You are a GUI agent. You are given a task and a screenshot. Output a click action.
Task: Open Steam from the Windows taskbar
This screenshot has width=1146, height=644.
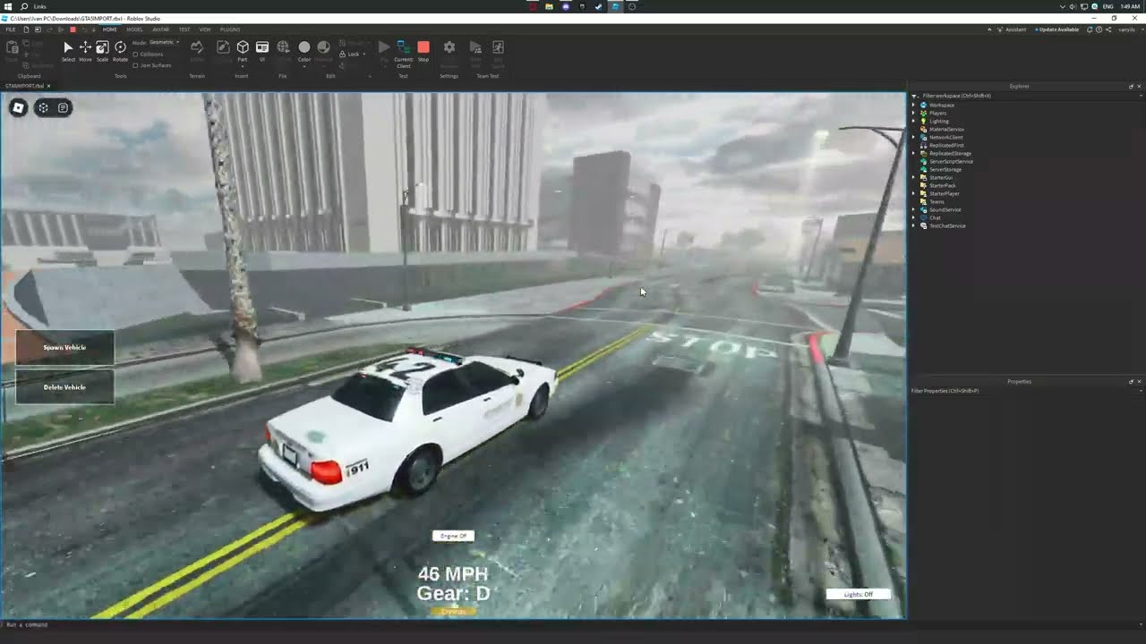pyautogui.click(x=598, y=6)
